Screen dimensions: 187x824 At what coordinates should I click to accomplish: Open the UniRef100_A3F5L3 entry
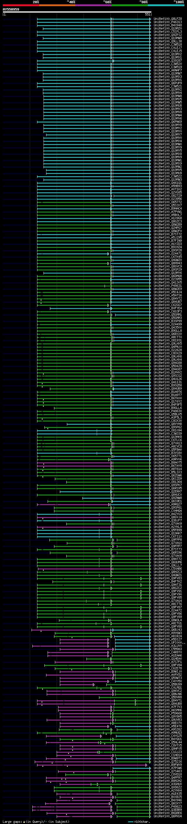click(168, 418)
